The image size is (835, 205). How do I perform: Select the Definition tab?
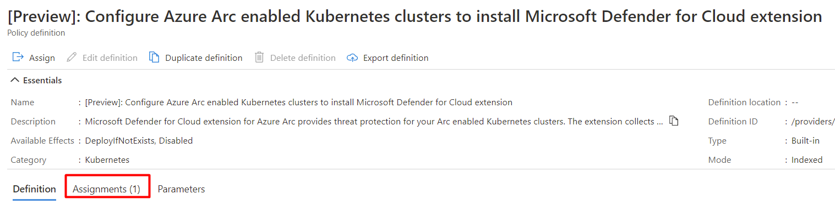click(35, 189)
